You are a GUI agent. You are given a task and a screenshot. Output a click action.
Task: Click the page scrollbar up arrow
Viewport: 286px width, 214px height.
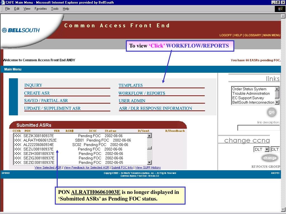pyautogui.click(x=283, y=16)
